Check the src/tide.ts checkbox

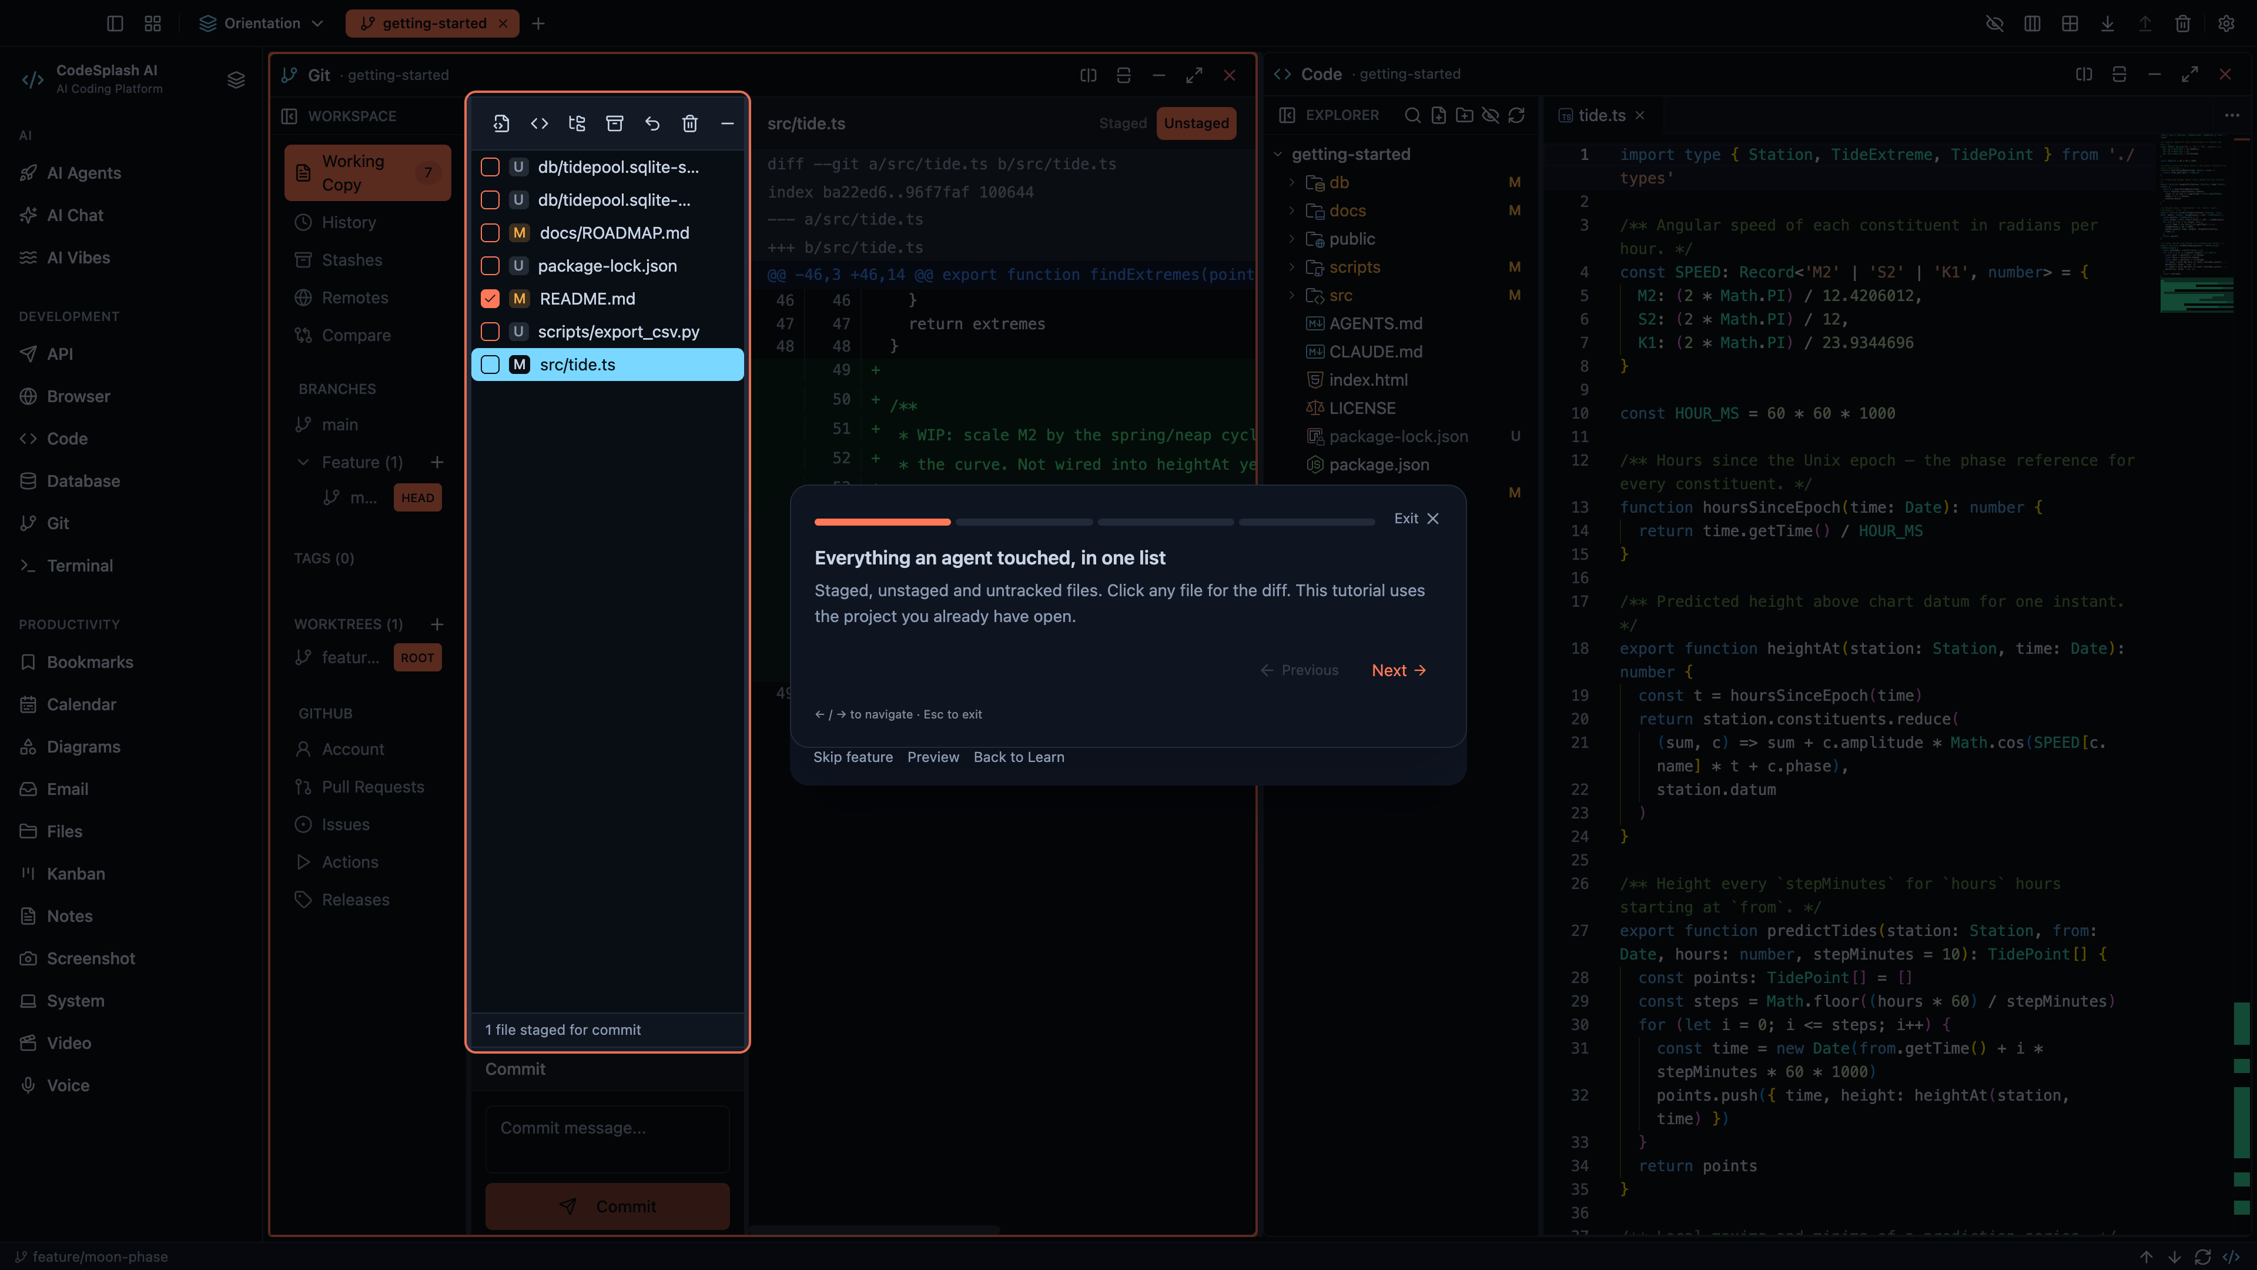pyautogui.click(x=490, y=365)
